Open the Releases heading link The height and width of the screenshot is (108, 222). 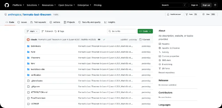pos(163,80)
